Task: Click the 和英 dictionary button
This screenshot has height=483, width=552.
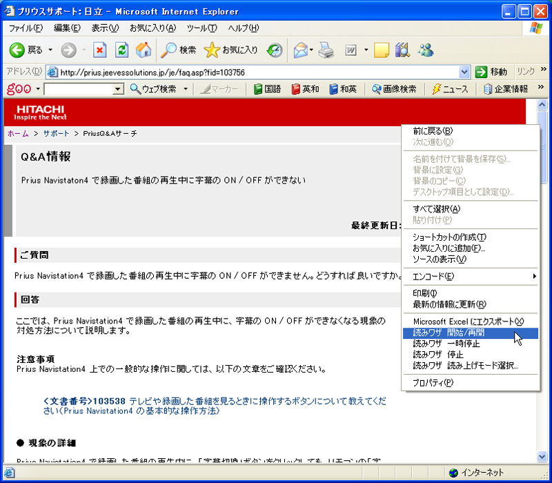Action: pyautogui.click(x=343, y=89)
